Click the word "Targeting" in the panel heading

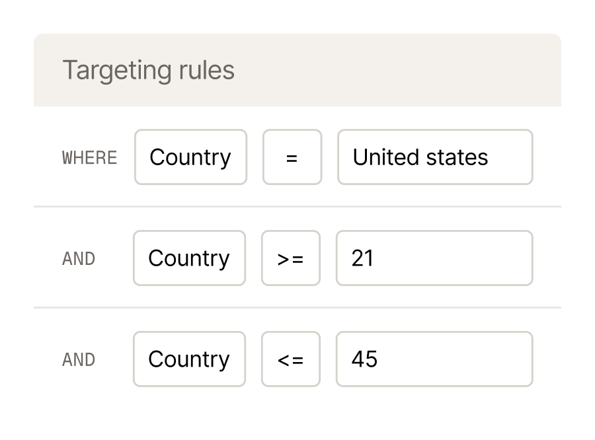(117, 71)
